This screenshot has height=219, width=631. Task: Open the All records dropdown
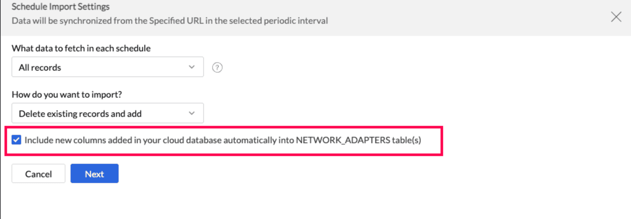[x=107, y=67]
